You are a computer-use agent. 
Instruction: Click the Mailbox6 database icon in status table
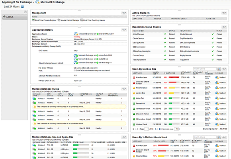click(34, 128)
